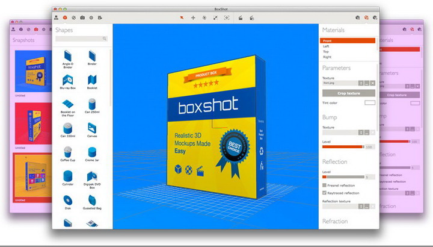The image size is (433, 247).
Task: Click the Tint color swatch in right window
Action: point(415,103)
